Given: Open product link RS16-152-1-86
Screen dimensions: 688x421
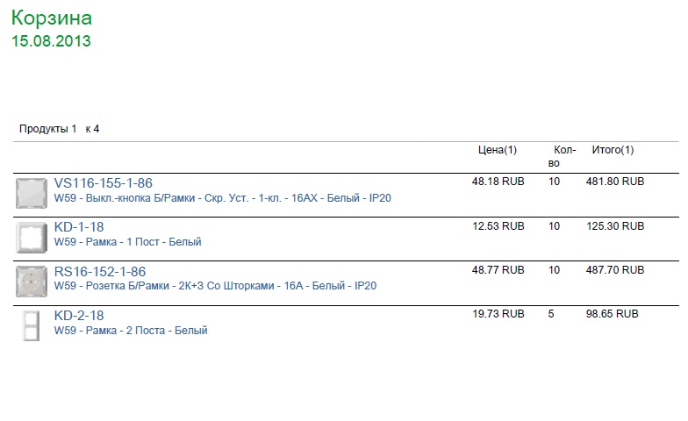Looking at the screenshot, I should click(x=100, y=272).
